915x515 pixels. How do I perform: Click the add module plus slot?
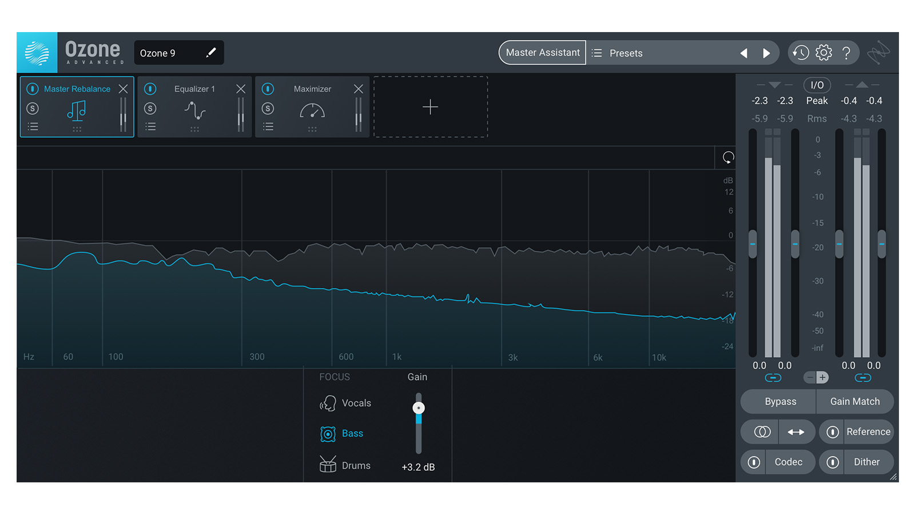pos(430,107)
